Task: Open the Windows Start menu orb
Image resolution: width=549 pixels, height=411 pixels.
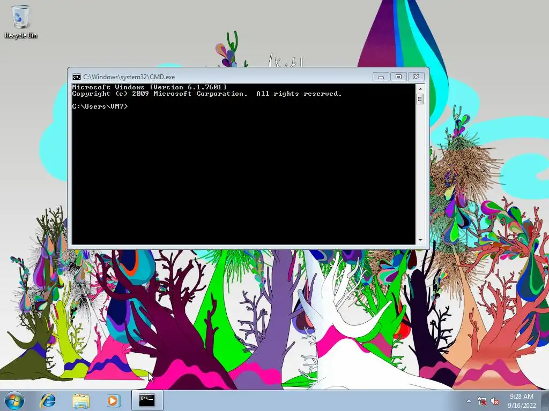Action: click(x=14, y=400)
